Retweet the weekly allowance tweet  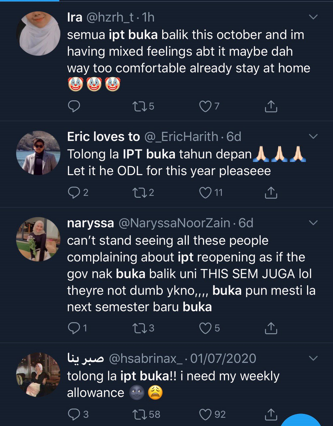[x=138, y=414]
